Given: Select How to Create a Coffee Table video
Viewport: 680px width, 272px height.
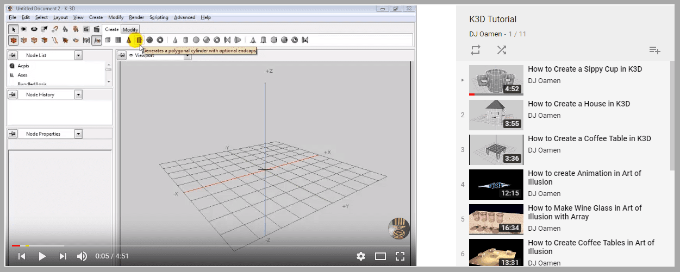Looking at the screenshot, I should 589,138.
